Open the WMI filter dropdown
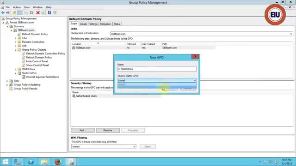The image size is (296, 166). tap(134, 147)
